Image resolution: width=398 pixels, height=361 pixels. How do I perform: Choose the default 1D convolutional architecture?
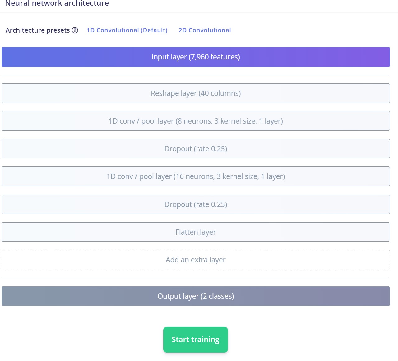(x=127, y=30)
